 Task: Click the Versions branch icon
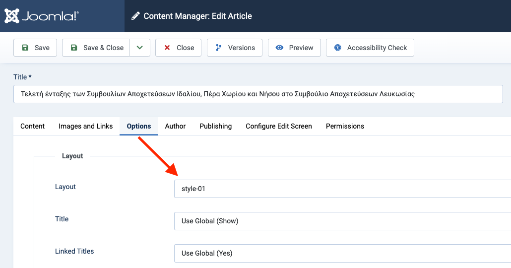coord(218,48)
